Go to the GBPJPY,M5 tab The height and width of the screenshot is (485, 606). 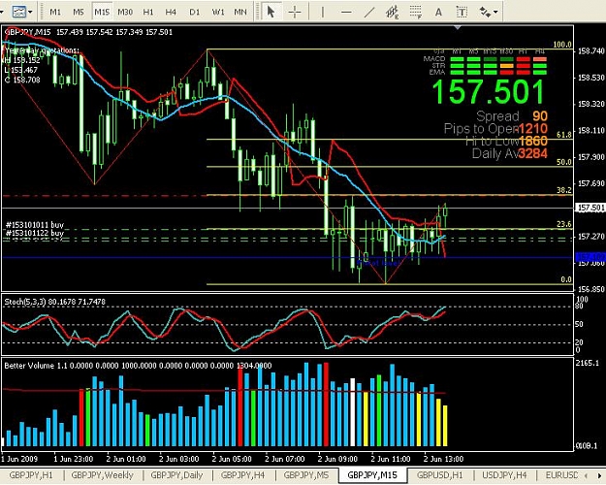[x=306, y=475]
